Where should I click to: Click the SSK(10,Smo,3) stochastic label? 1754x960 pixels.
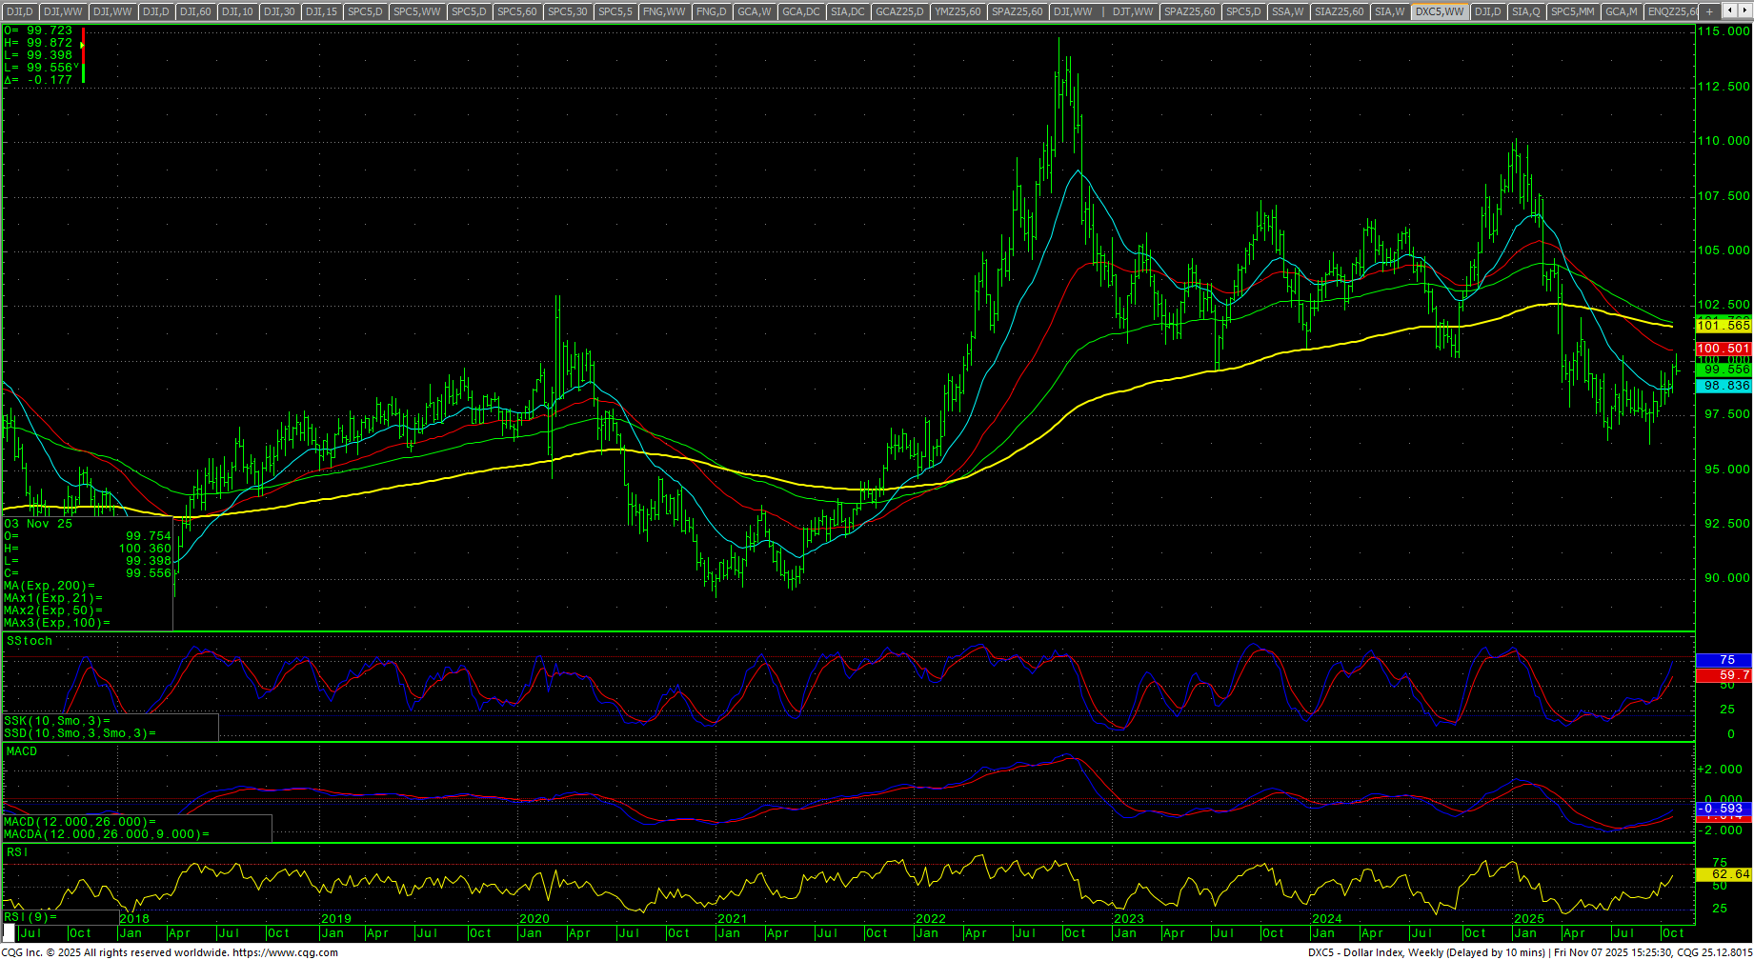click(56, 721)
